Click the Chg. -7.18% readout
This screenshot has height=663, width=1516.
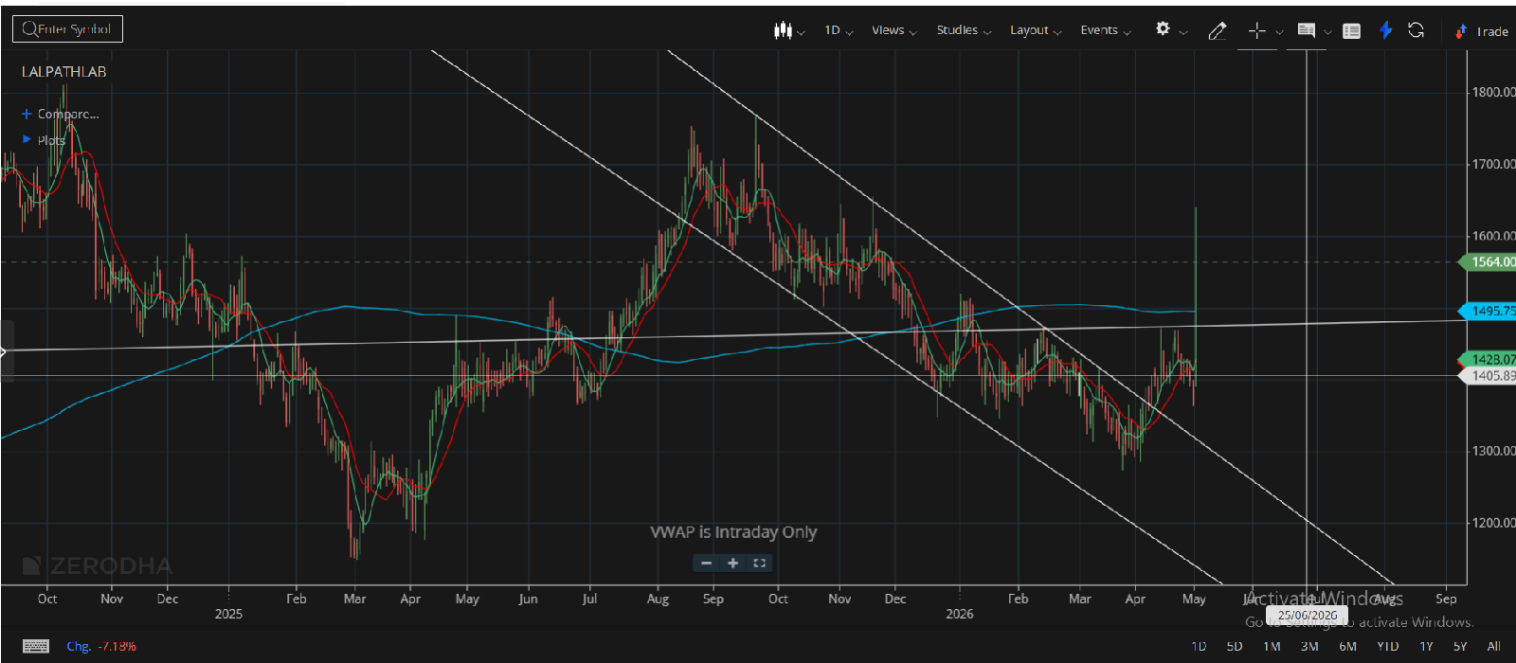(101, 646)
